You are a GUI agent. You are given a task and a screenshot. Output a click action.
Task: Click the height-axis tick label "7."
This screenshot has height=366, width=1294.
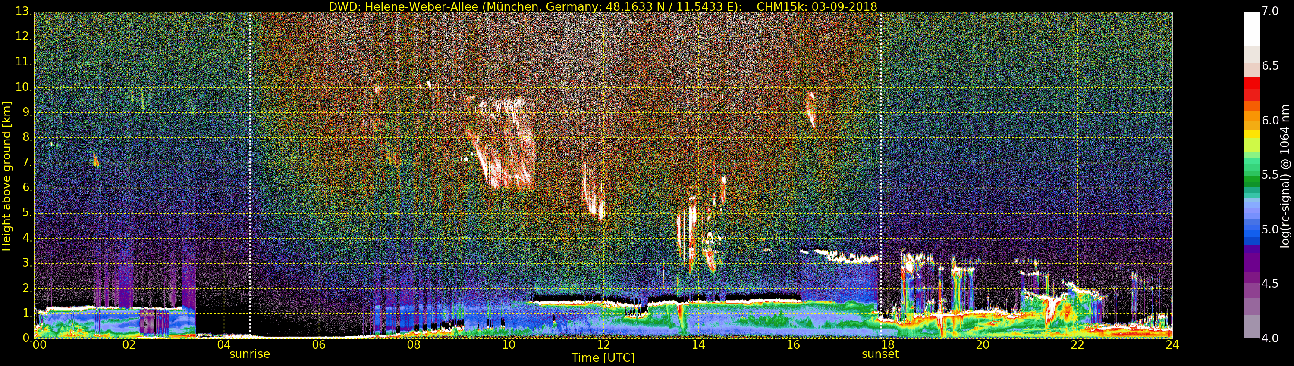click(x=27, y=162)
